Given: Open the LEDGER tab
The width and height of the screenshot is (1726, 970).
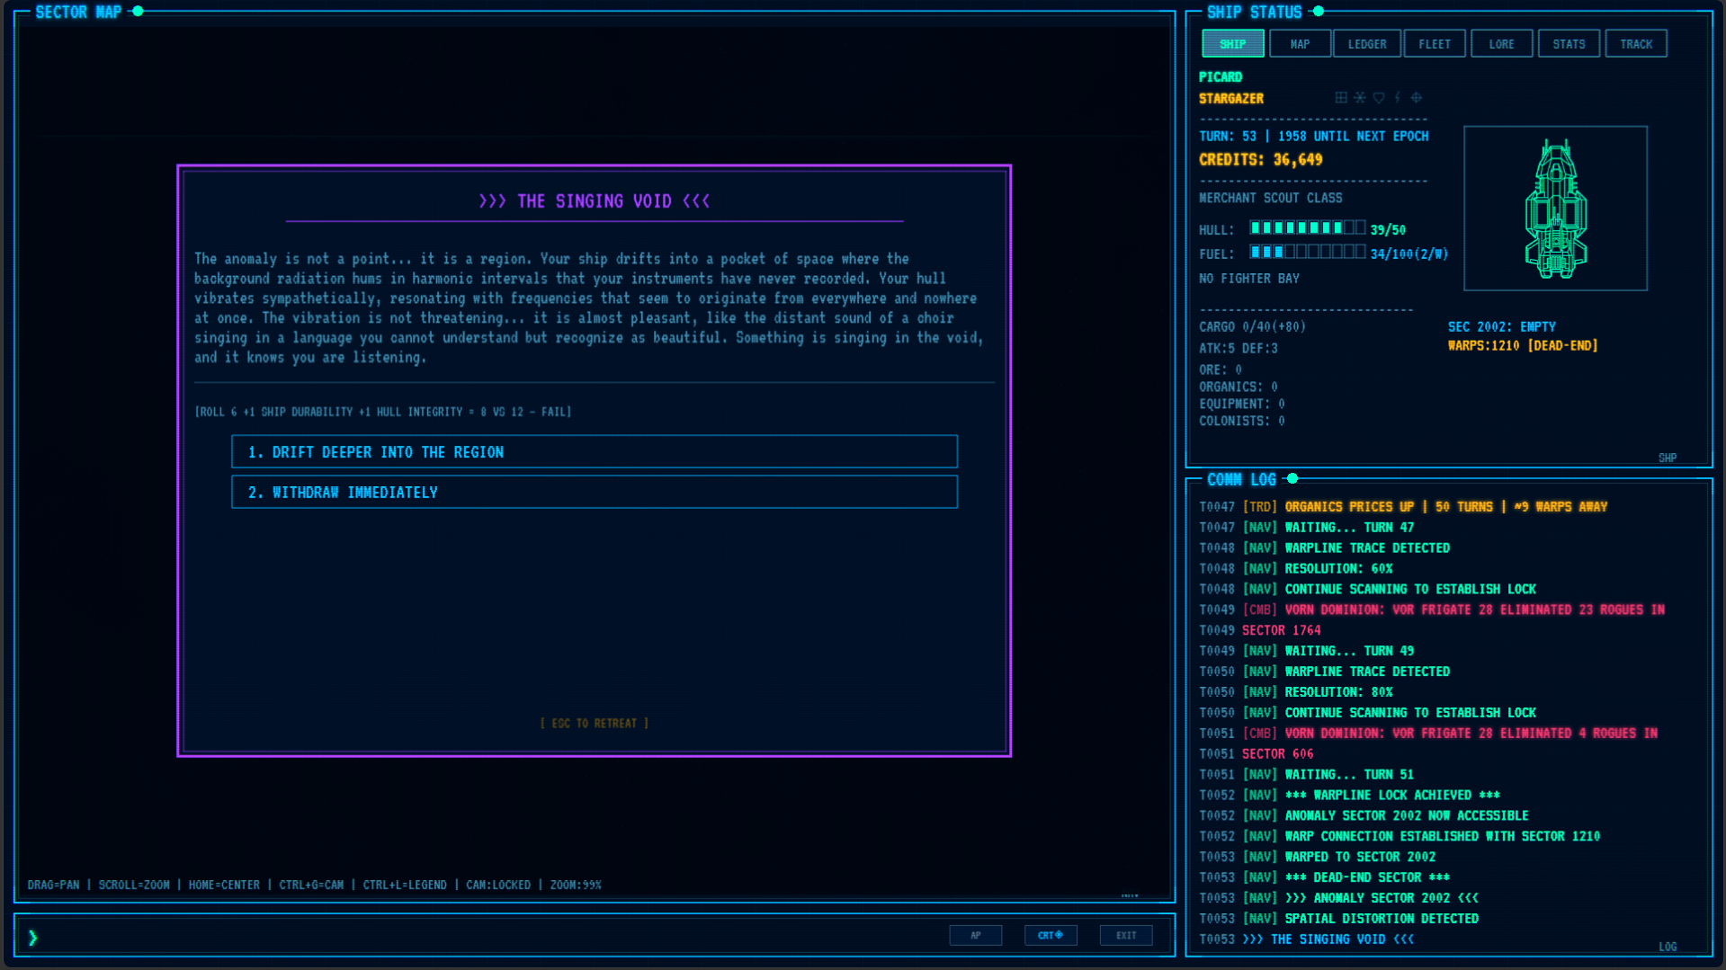Looking at the screenshot, I should [1367, 44].
